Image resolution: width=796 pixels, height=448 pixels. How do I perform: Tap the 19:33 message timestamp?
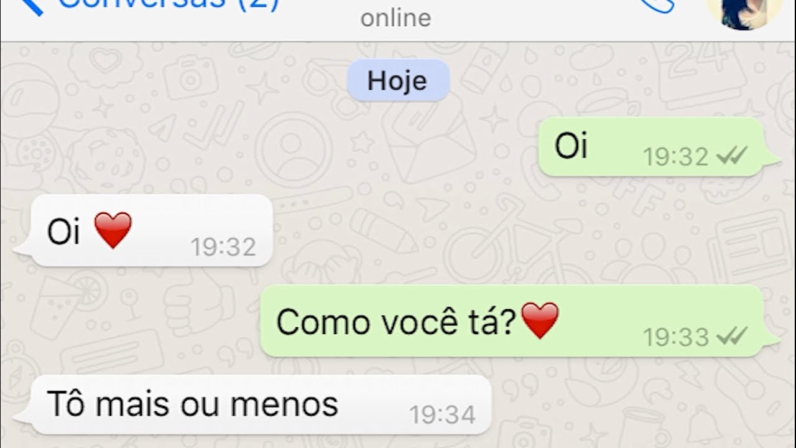click(x=675, y=337)
